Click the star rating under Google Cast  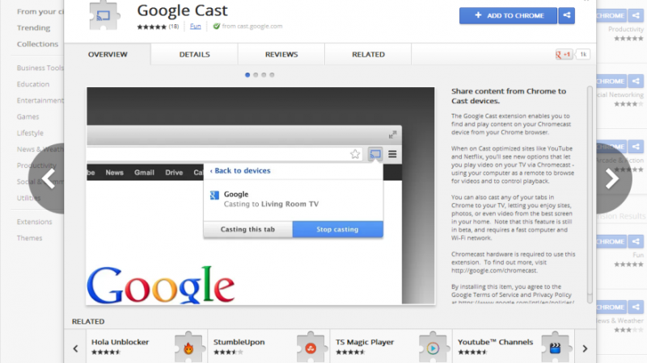[x=151, y=27]
